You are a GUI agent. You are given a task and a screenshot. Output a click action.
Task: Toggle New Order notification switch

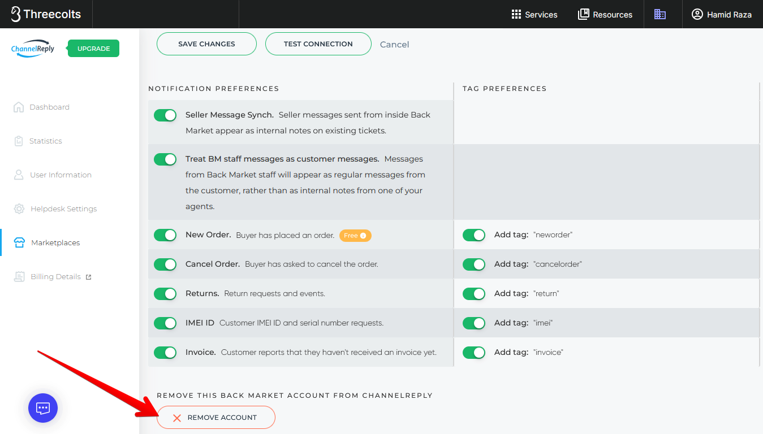(x=165, y=235)
